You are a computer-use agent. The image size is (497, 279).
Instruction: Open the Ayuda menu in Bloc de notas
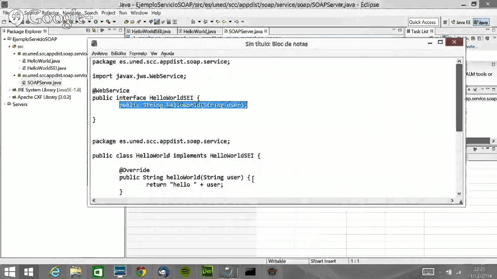tap(167, 53)
